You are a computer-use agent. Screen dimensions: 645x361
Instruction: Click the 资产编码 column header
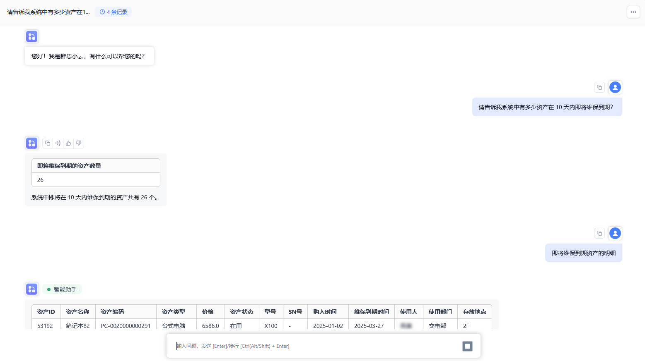pyautogui.click(x=112, y=312)
